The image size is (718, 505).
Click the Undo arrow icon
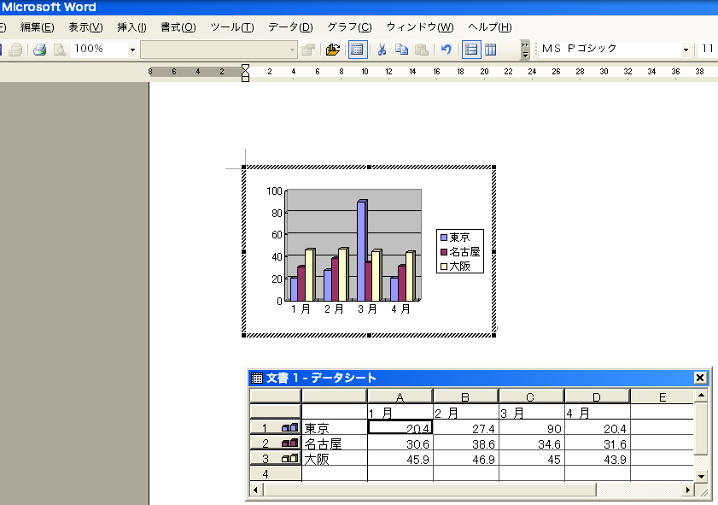(446, 49)
